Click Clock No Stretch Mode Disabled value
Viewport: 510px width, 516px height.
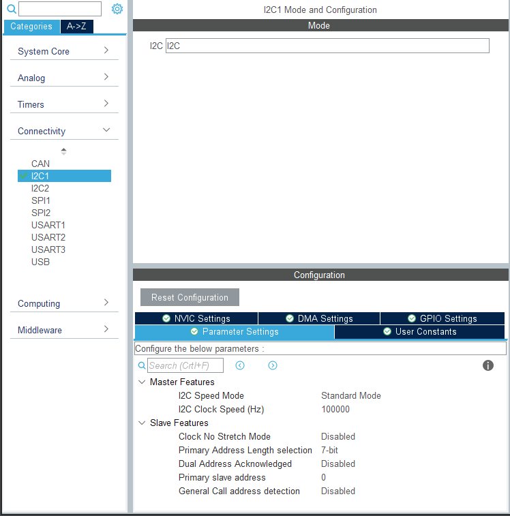tap(338, 436)
